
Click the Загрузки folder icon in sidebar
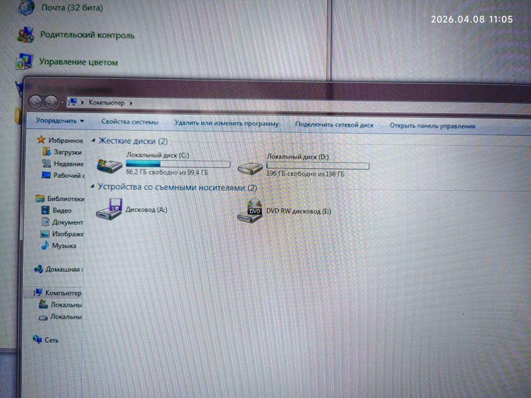(x=47, y=152)
